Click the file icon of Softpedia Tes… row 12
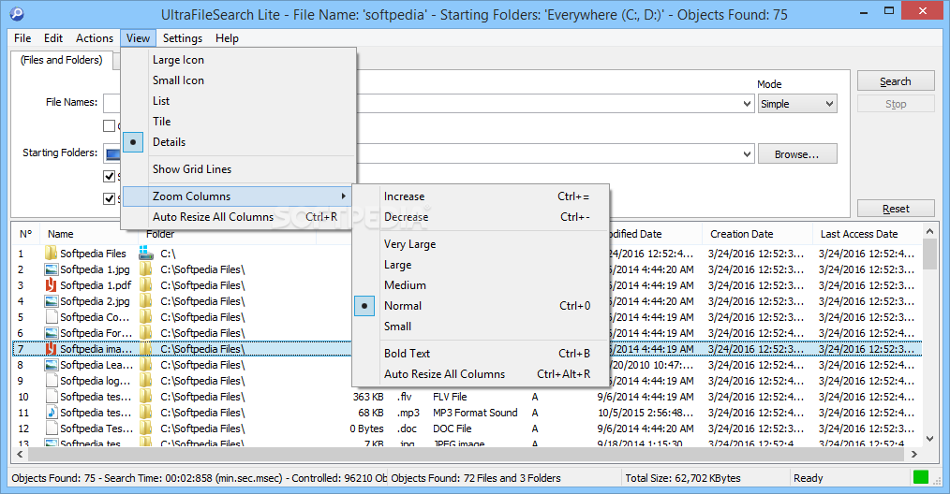Screen dimensions: 950x494 point(51,428)
